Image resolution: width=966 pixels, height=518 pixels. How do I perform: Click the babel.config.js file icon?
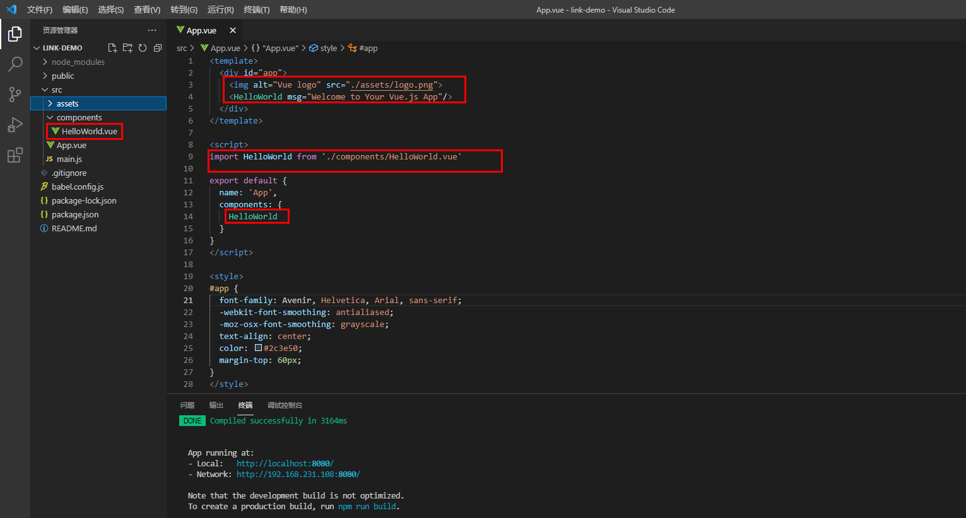coord(44,187)
